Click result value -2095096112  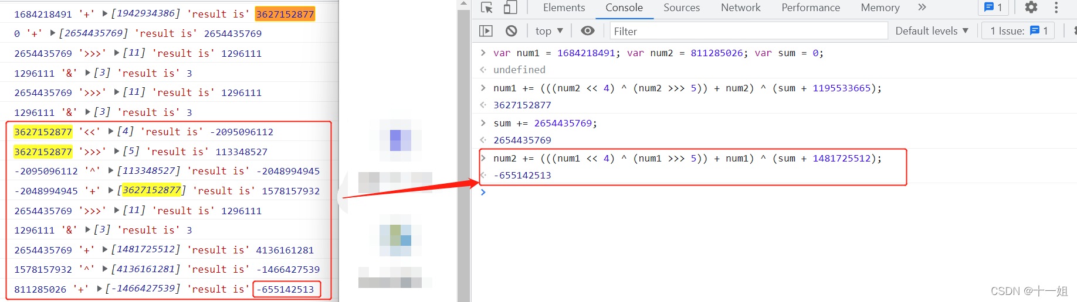(x=242, y=132)
